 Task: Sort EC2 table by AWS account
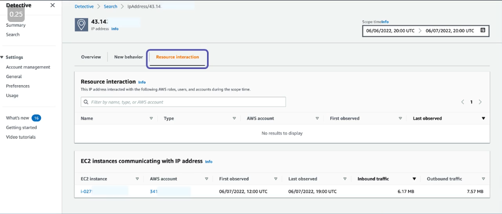206,179
